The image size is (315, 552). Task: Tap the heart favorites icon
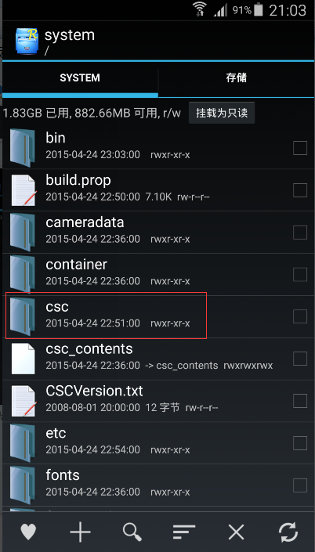pos(28,532)
